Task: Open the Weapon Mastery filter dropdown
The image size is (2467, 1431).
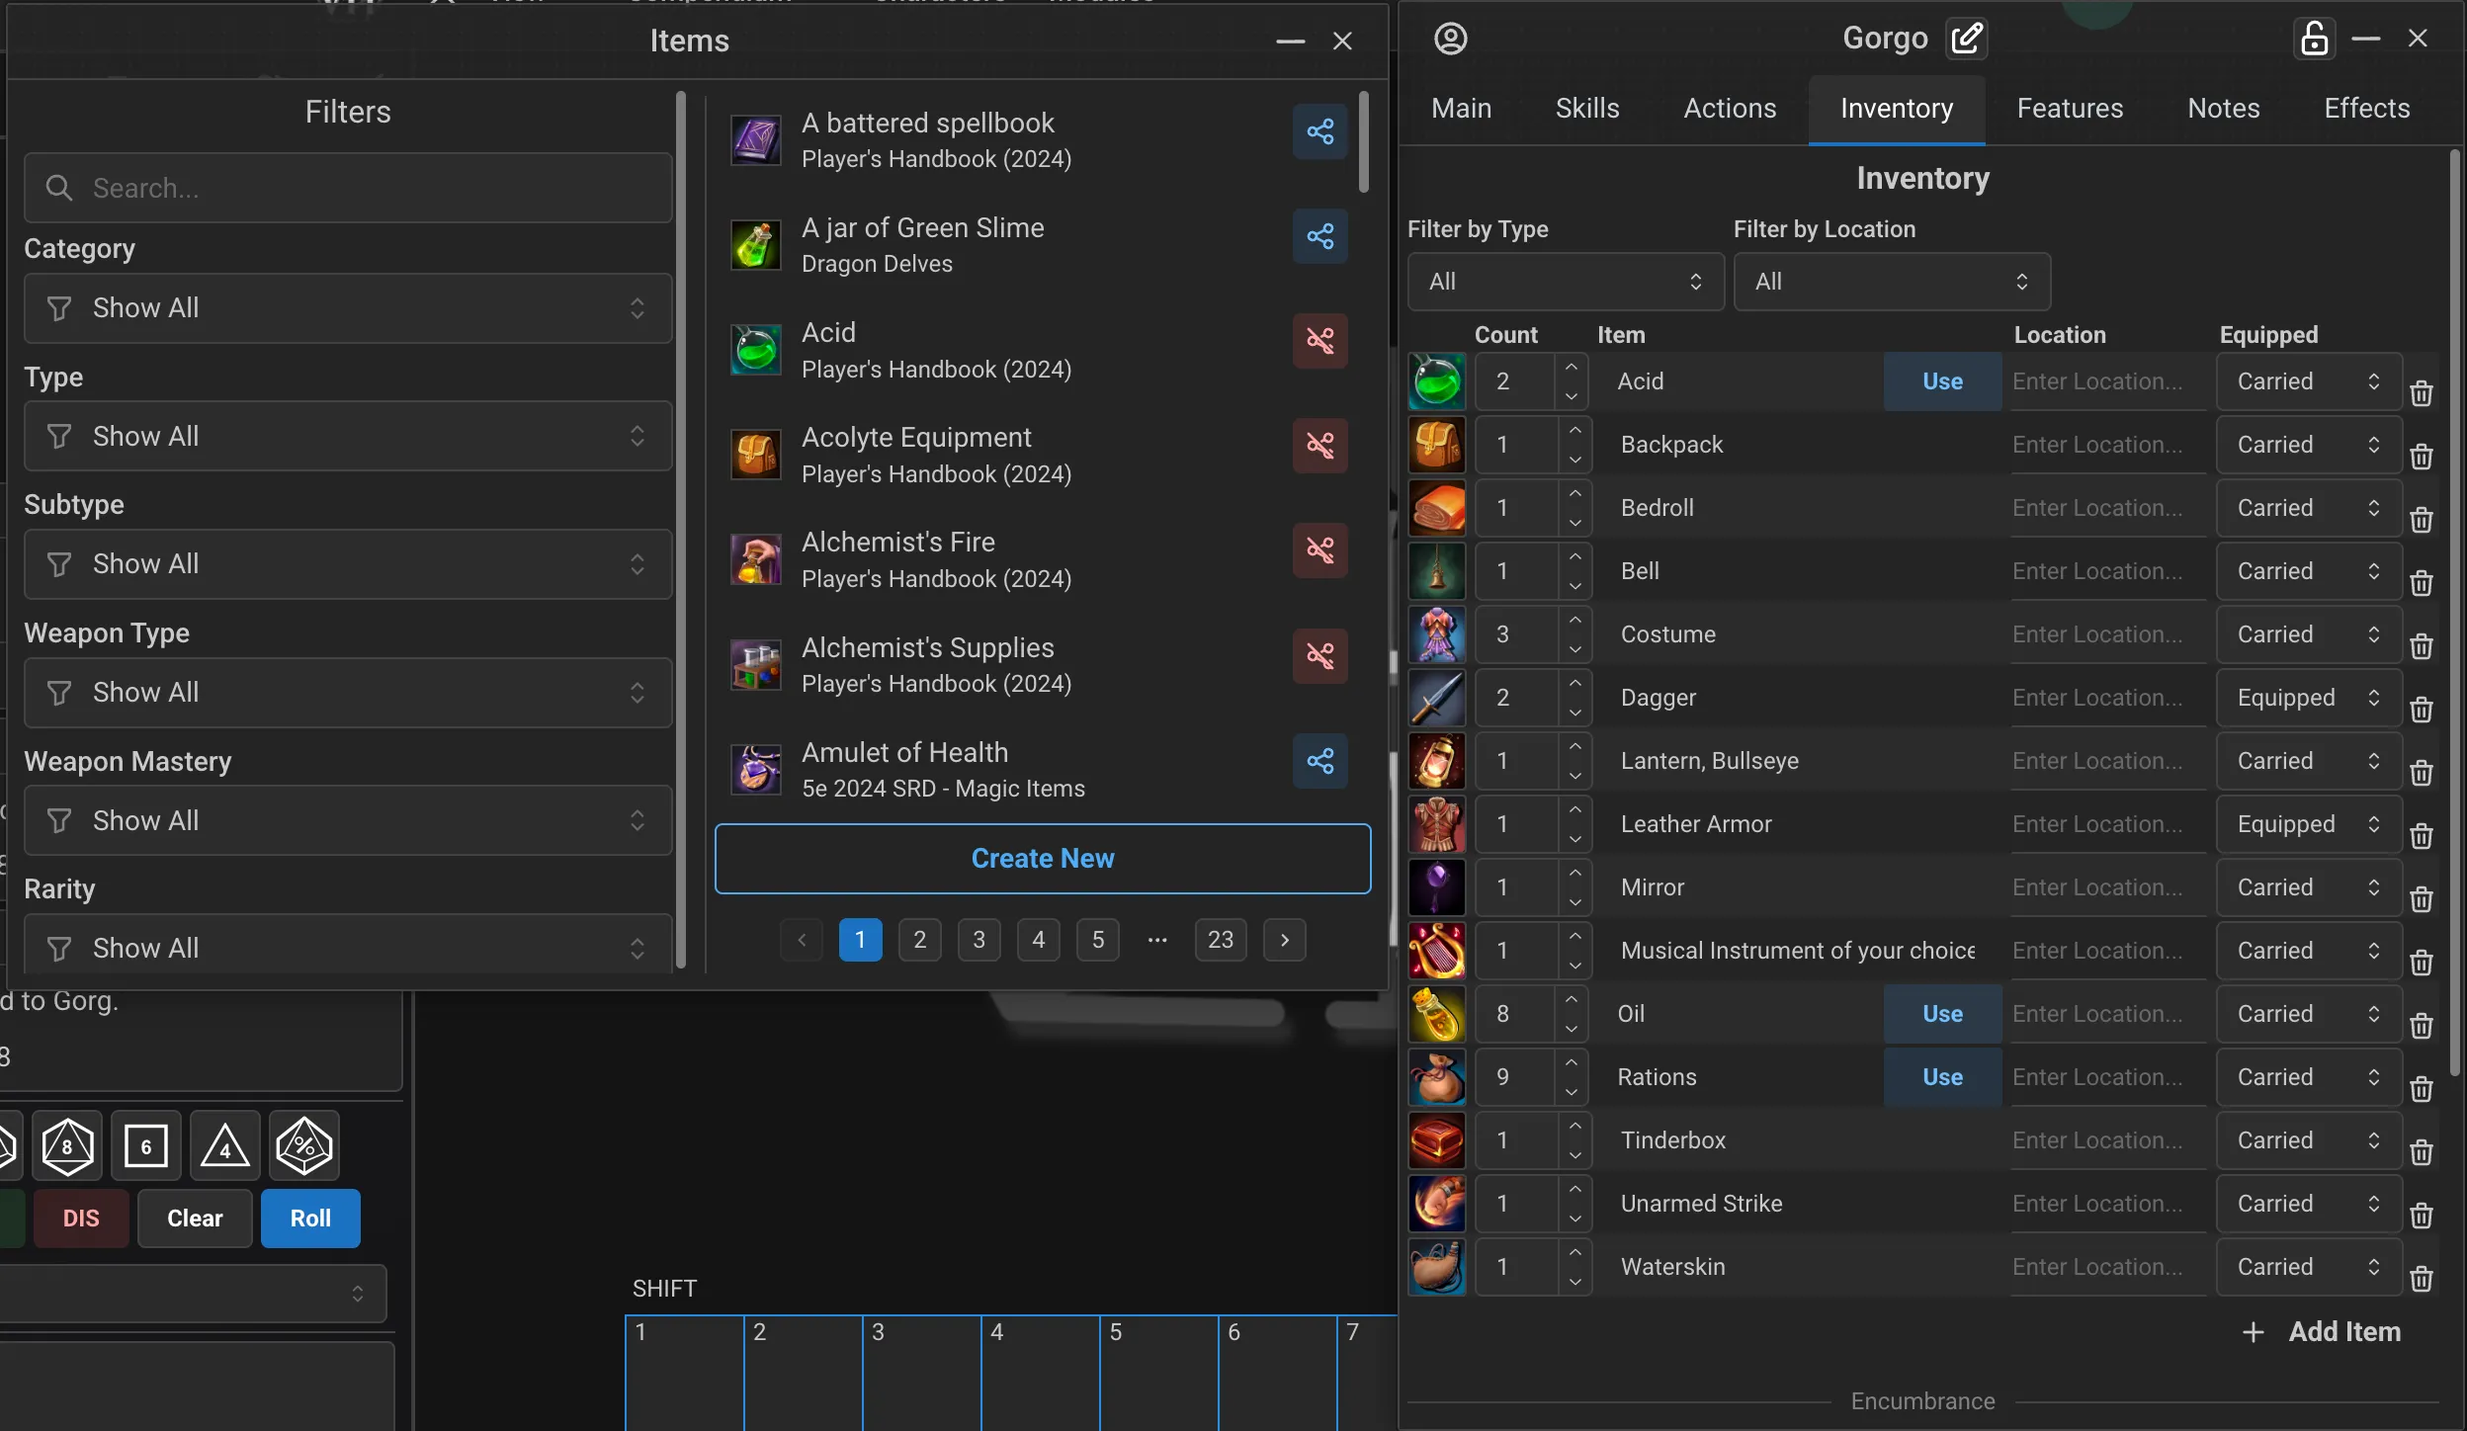Action: tap(348, 820)
